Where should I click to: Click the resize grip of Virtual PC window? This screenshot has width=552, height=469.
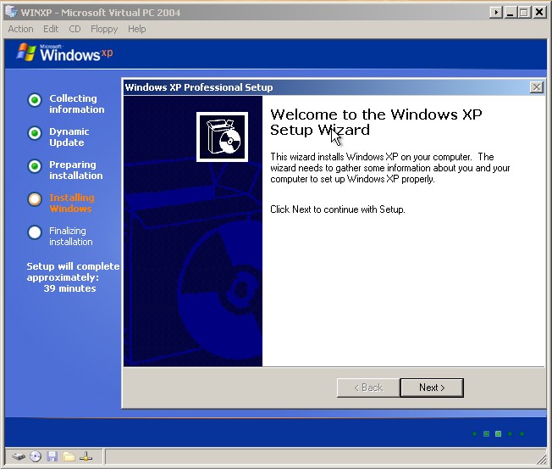(x=540, y=459)
